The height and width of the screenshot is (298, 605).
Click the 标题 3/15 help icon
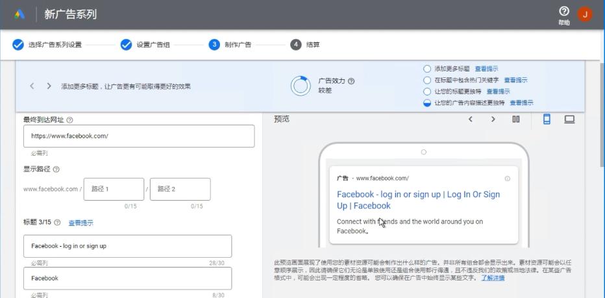pos(57,222)
